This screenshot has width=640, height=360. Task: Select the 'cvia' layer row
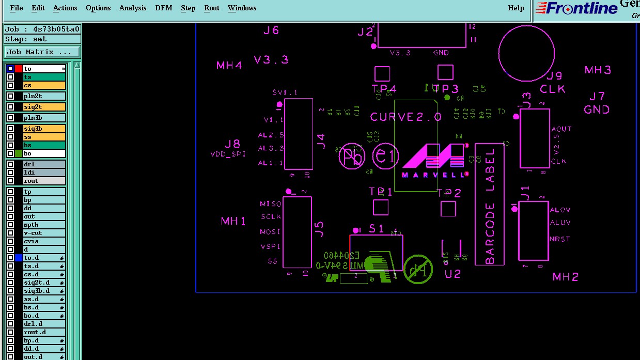44,241
